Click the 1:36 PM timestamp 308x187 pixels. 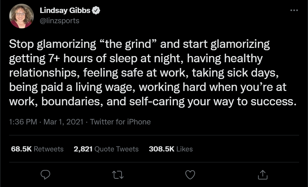23,122
